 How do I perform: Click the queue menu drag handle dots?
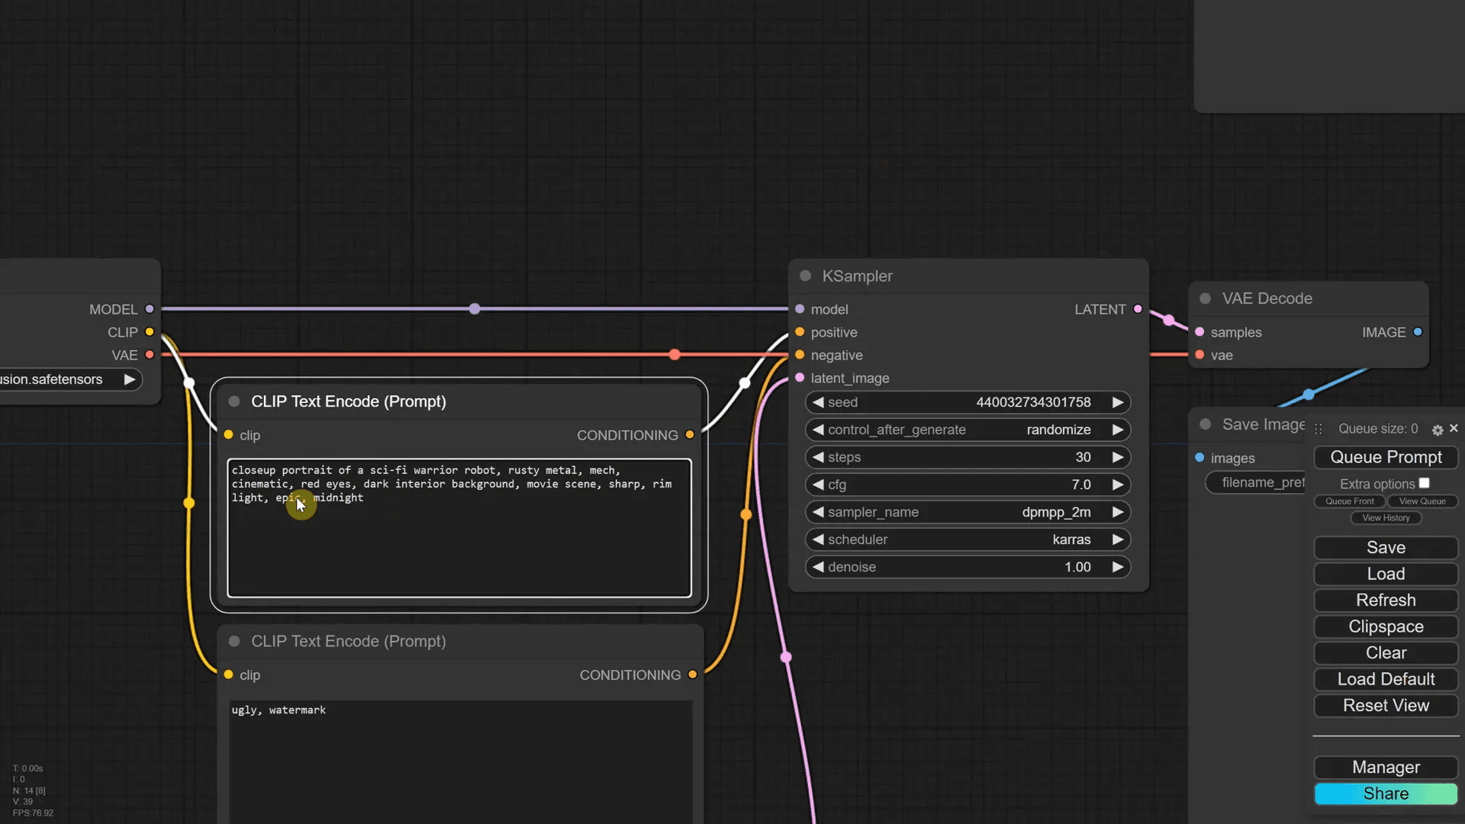1318,429
